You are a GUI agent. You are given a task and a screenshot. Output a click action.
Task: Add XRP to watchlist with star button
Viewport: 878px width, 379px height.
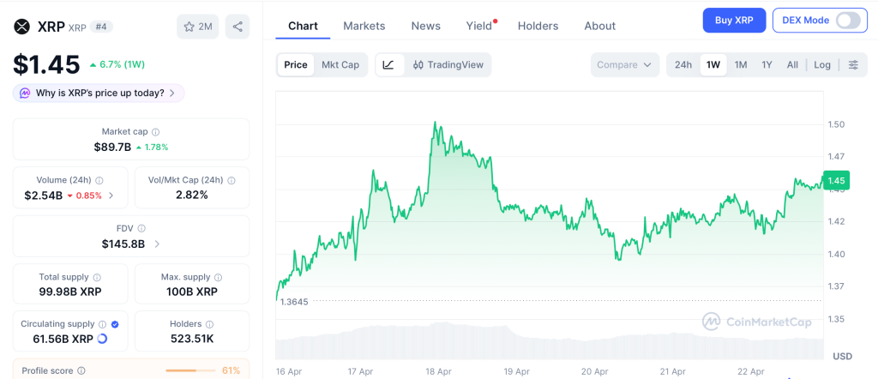[x=197, y=27]
